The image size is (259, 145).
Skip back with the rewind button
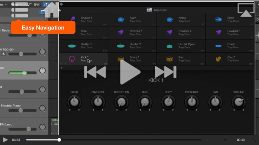click(x=95, y=72)
